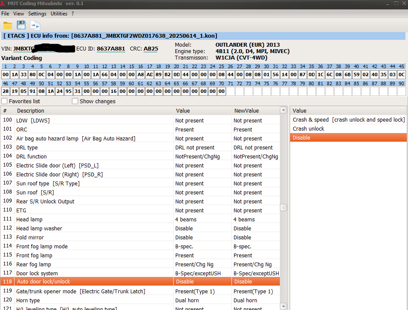Select row 108 Sun roof [S/R]

140,192
